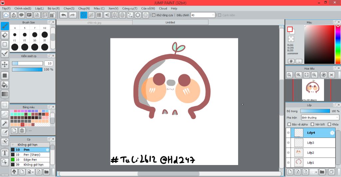Click the Redo arrow button

[x=73, y=15]
